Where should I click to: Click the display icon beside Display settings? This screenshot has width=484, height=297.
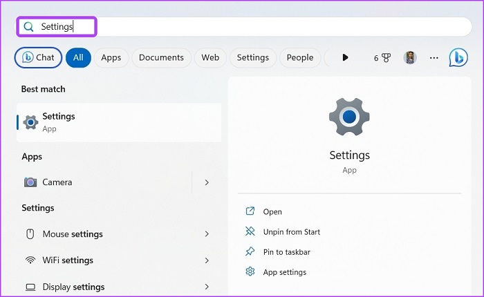click(x=30, y=287)
